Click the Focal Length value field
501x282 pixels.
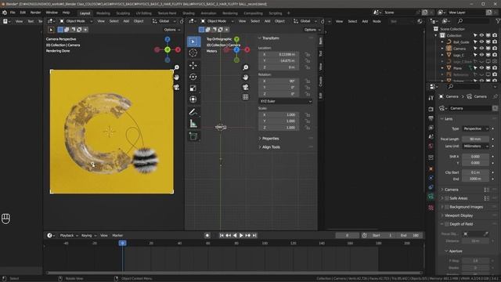[475, 139]
